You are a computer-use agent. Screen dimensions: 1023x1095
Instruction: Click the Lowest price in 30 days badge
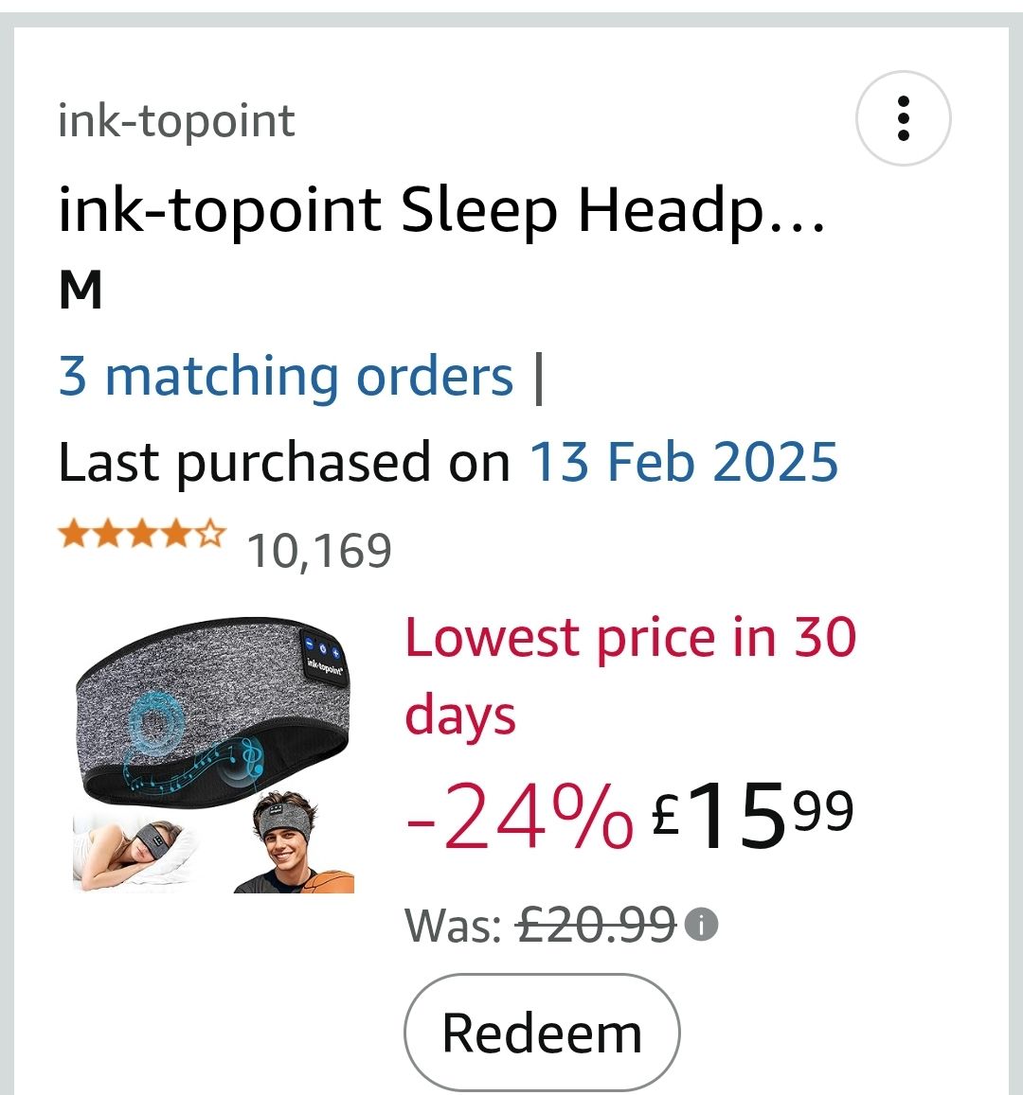[630, 675]
